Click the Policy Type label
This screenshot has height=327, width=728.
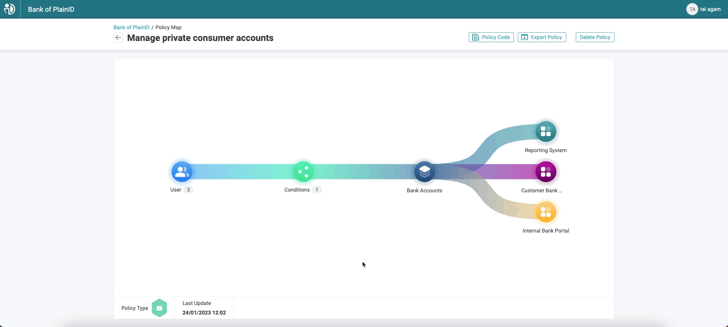[135, 308]
